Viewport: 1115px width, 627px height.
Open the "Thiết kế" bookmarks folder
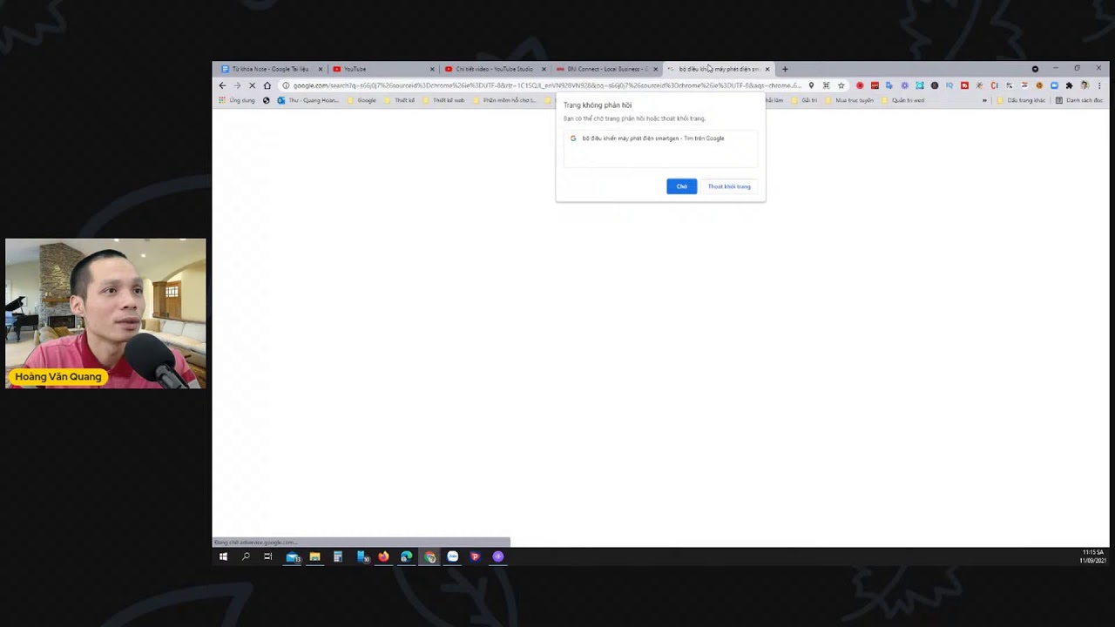(400, 100)
